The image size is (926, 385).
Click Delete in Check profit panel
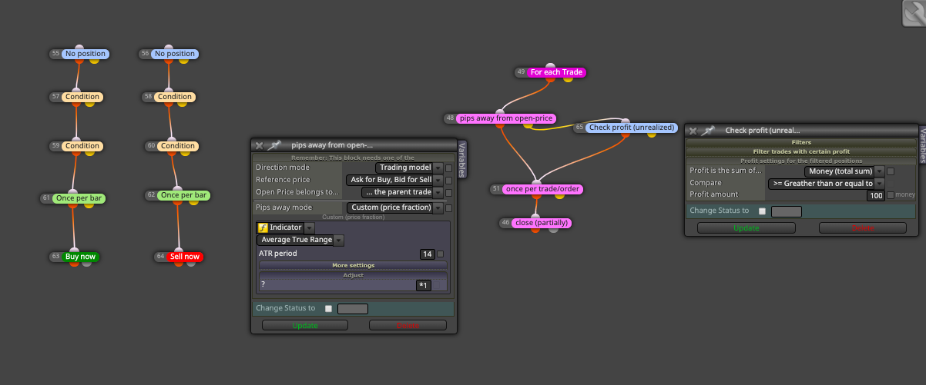(x=862, y=227)
